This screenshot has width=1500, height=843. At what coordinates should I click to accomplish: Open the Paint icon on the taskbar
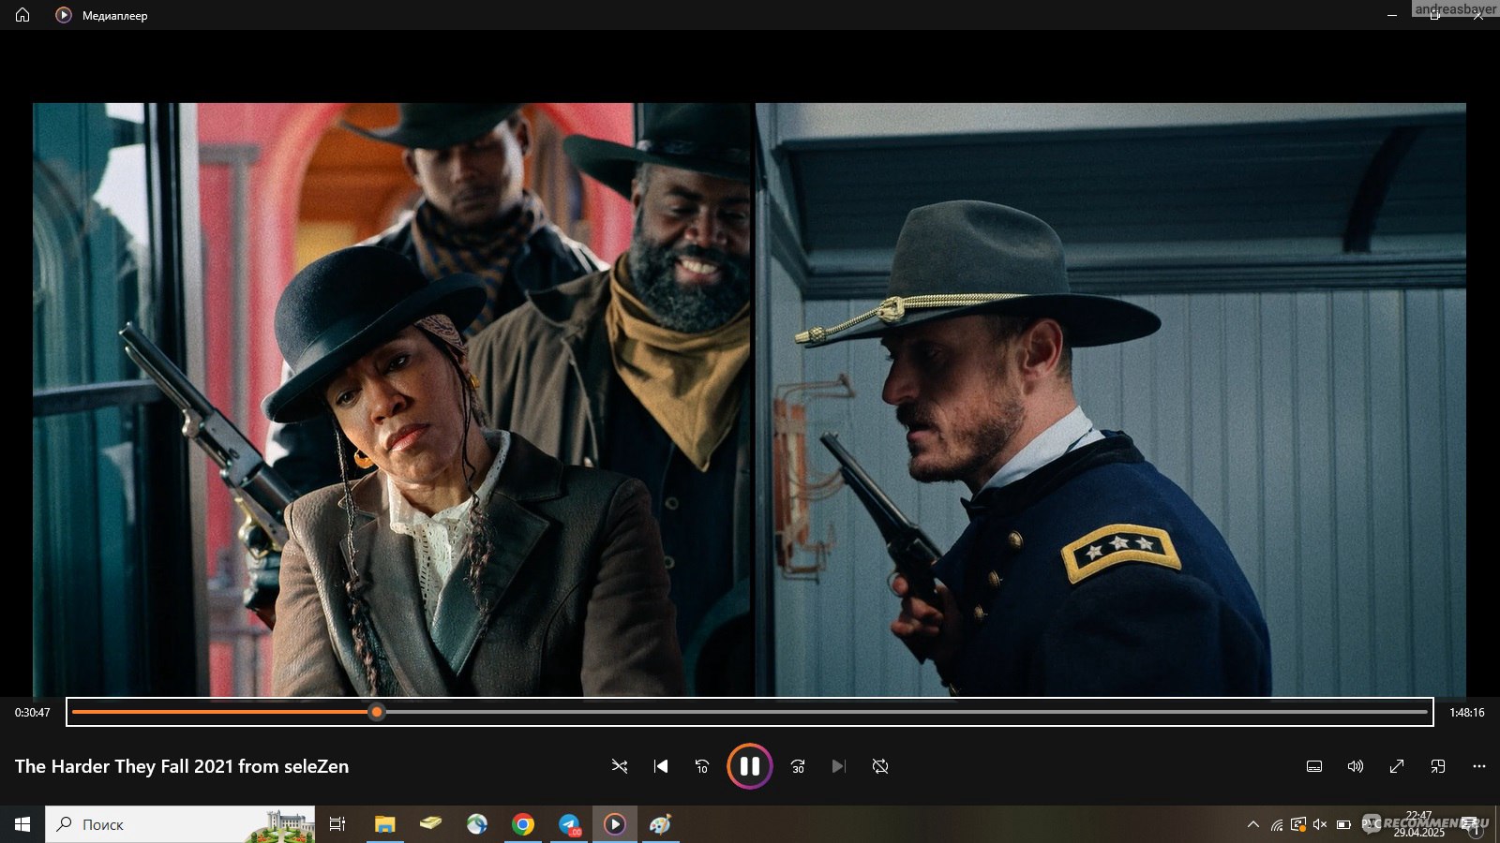point(661,824)
